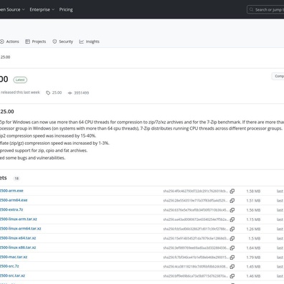Image resolution: width=284 pixels, height=284 pixels.
Task: Go to the Pricing page
Action: coord(66,9)
